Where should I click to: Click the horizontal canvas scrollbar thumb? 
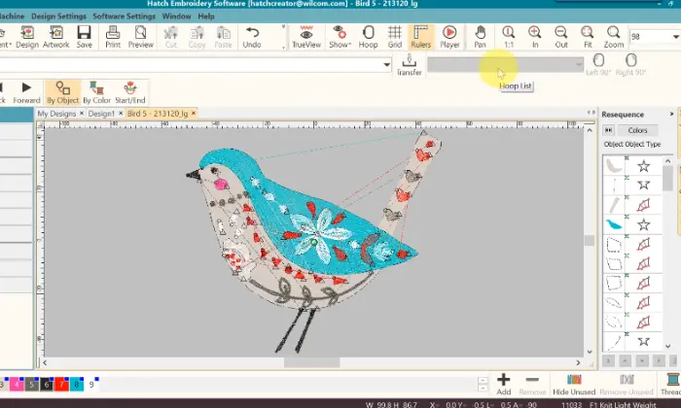point(312,362)
